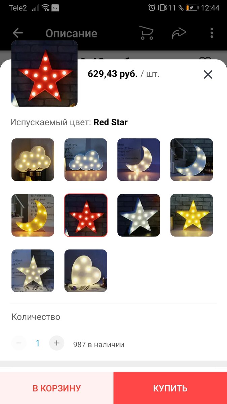The height and width of the screenshot is (404, 227).
Task: Tap the back arrow icon
Action: tap(17, 33)
